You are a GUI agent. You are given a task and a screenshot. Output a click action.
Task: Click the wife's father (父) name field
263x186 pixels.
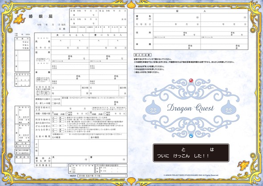[104, 87]
